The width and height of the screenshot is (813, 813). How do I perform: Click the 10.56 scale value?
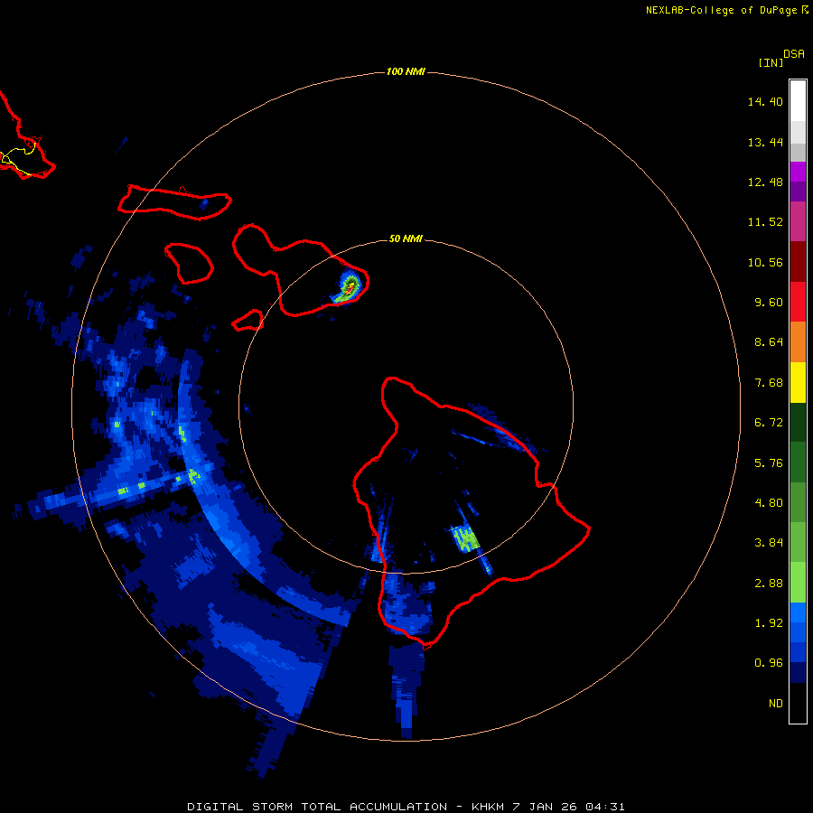(x=765, y=262)
